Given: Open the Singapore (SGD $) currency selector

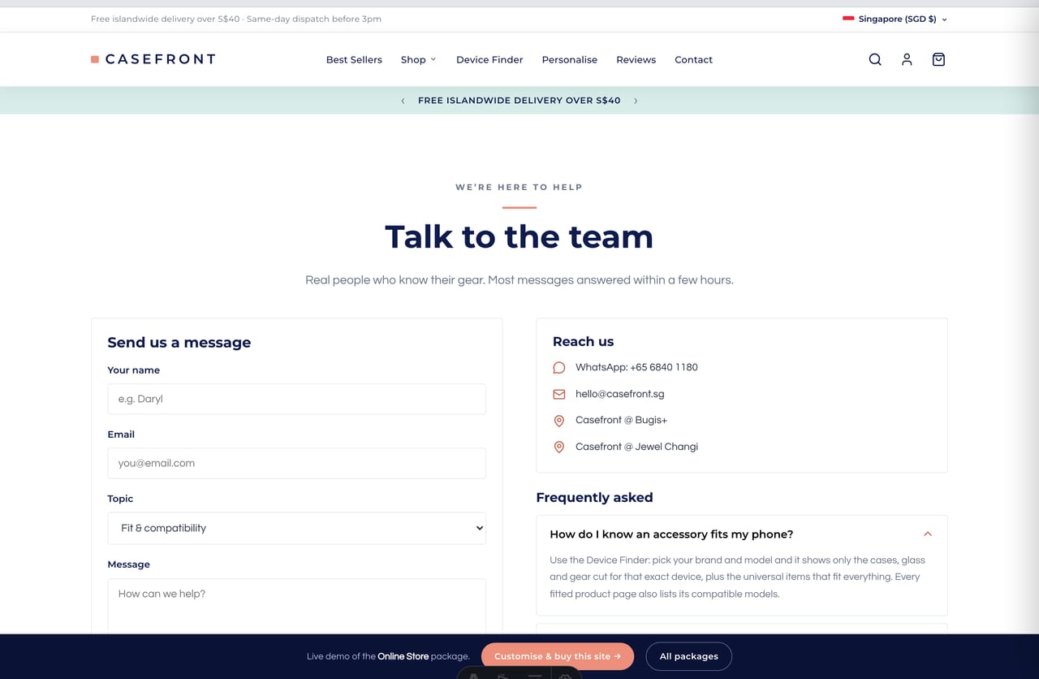Looking at the screenshot, I should 895,19.
